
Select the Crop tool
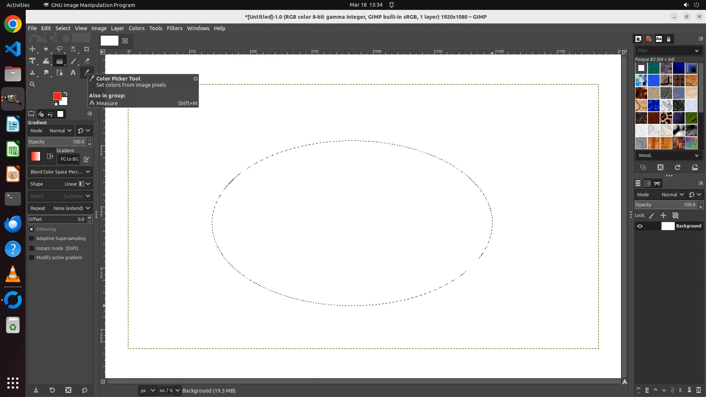pos(87,49)
